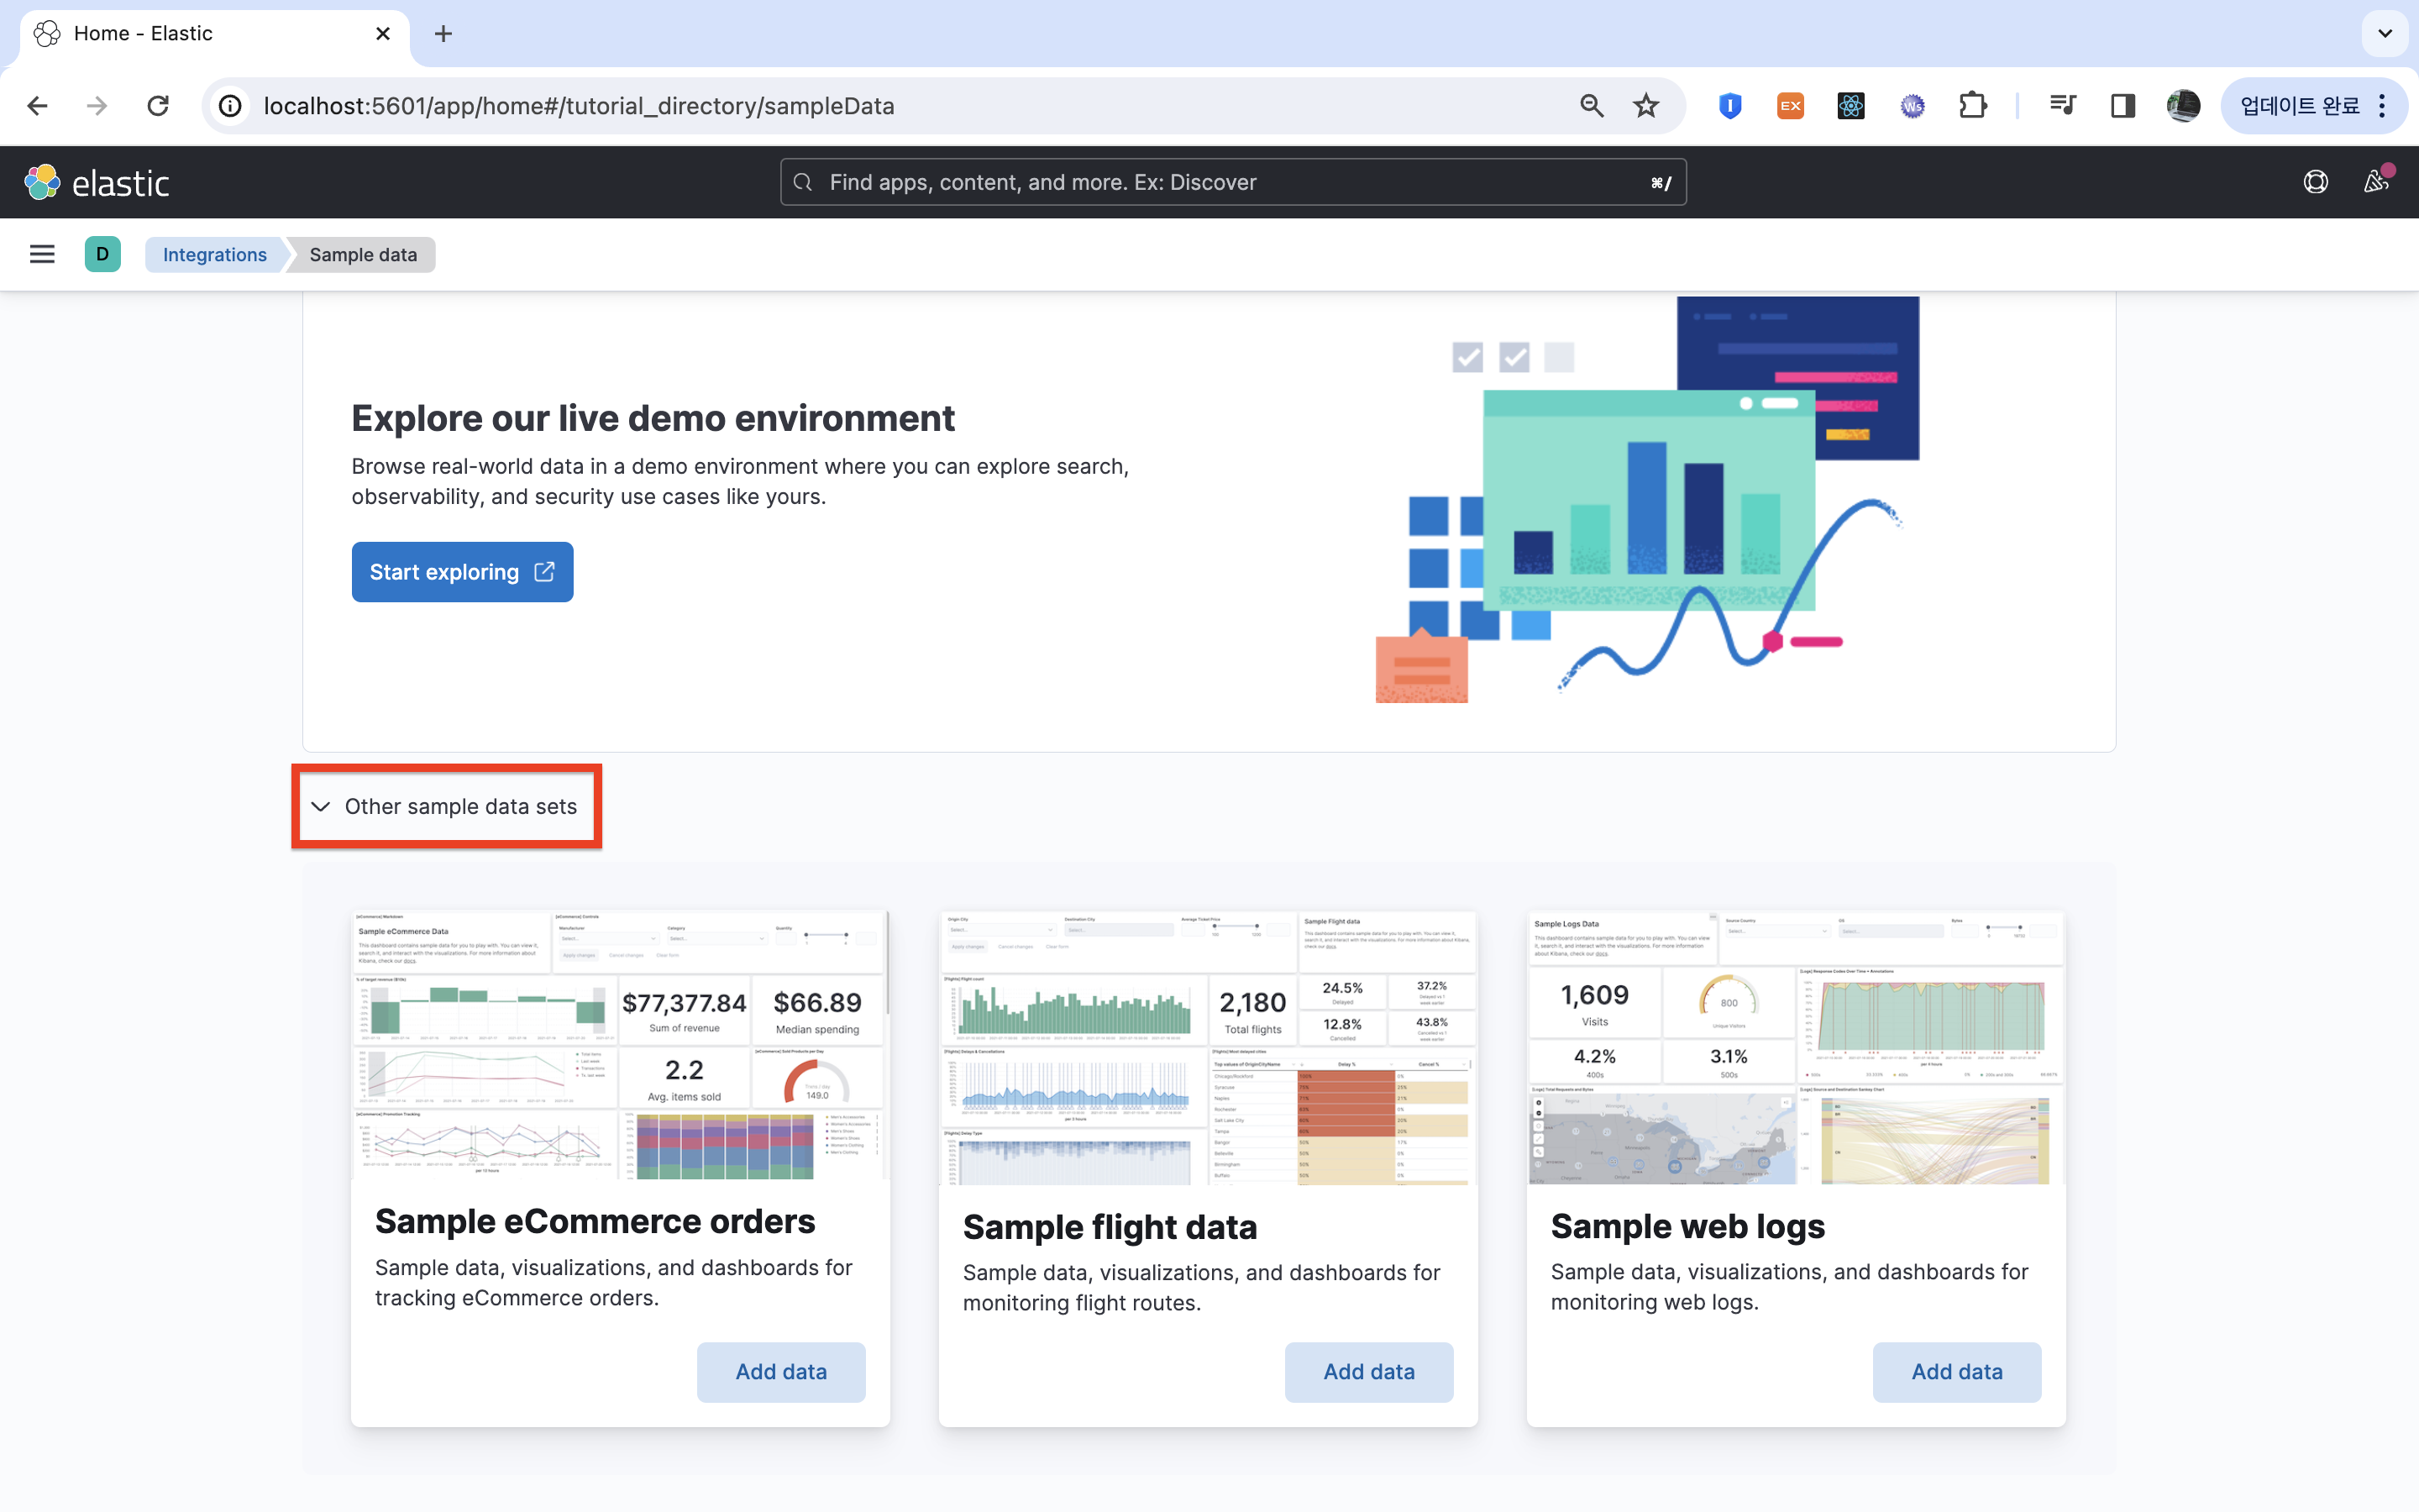
Task: Go to the Integrations breadcrumb
Action: click(x=215, y=254)
